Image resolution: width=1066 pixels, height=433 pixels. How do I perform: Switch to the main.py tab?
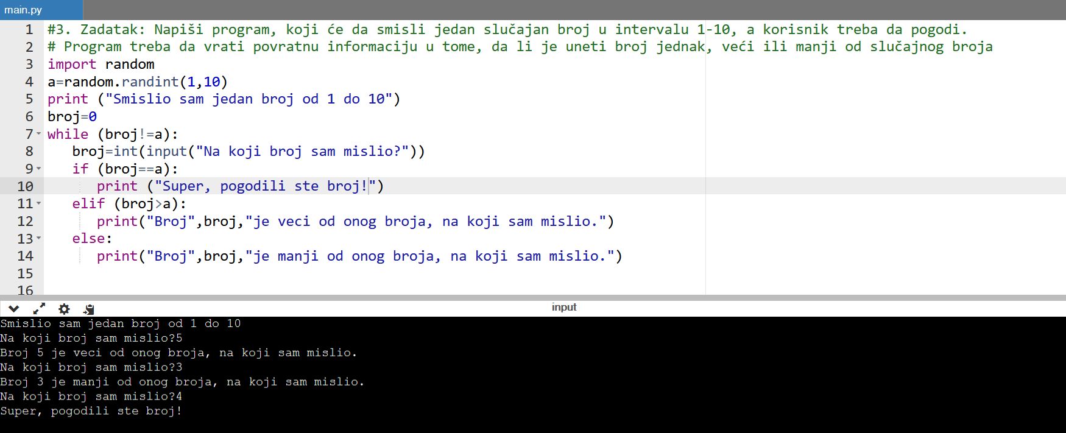[24, 10]
